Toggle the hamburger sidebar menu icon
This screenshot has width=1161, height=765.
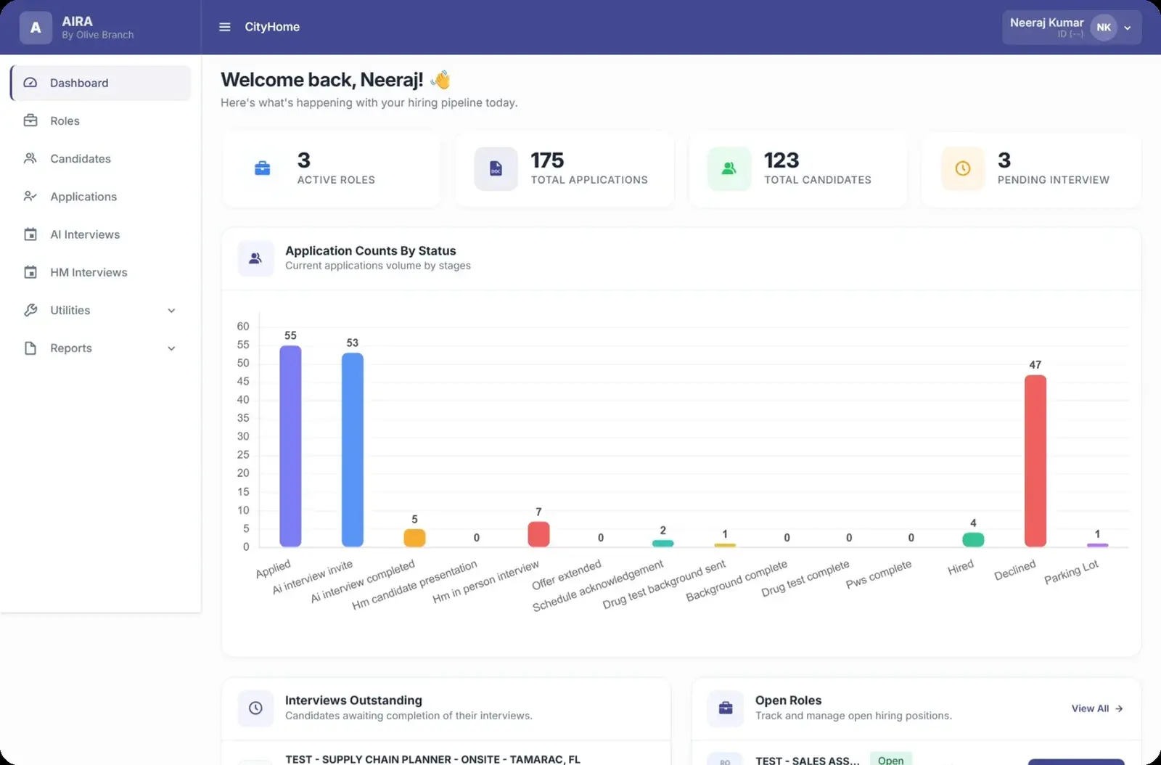[x=225, y=27]
